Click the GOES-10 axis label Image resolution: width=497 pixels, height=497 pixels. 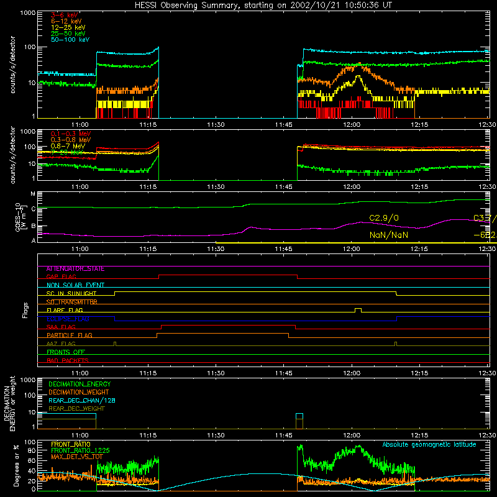[x=20, y=217]
